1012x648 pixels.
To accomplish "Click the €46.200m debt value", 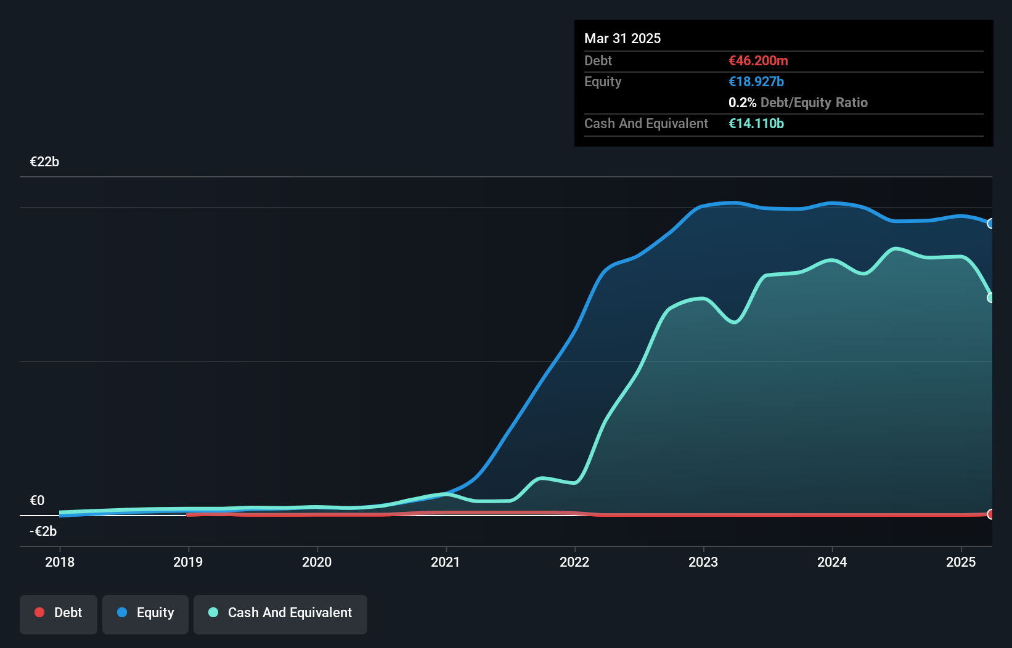I will (758, 61).
